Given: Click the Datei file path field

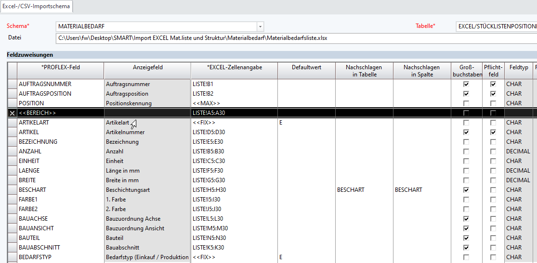Looking at the screenshot, I should [289, 38].
